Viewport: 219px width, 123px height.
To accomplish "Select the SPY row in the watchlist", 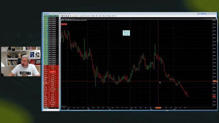I will [x=51, y=66].
